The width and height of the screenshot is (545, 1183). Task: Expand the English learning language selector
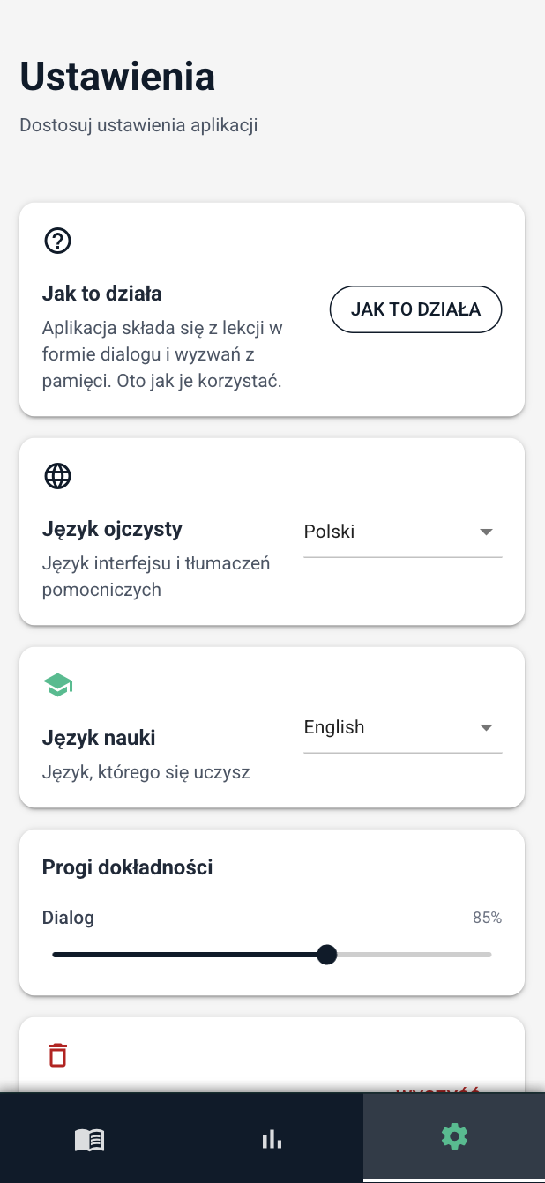click(402, 727)
